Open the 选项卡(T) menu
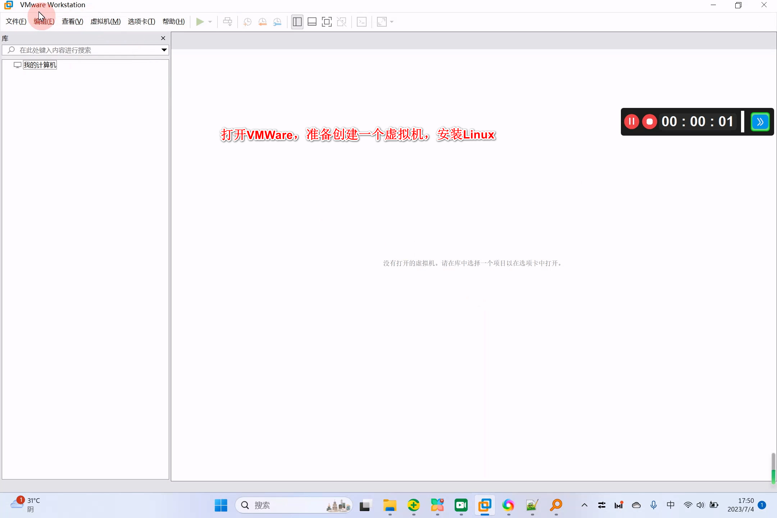777x518 pixels. click(141, 22)
